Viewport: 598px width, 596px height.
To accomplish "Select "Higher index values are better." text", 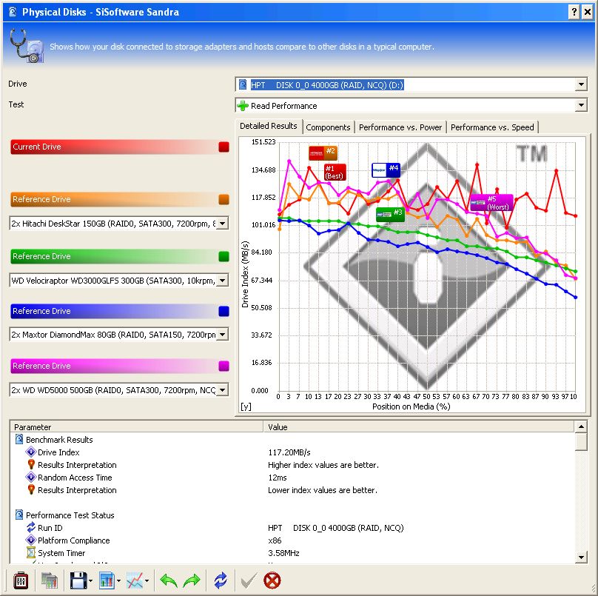I will coord(323,465).
